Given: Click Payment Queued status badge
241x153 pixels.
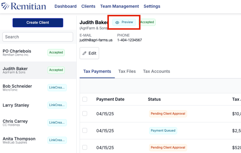Looking at the screenshot, I should [x=163, y=131].
